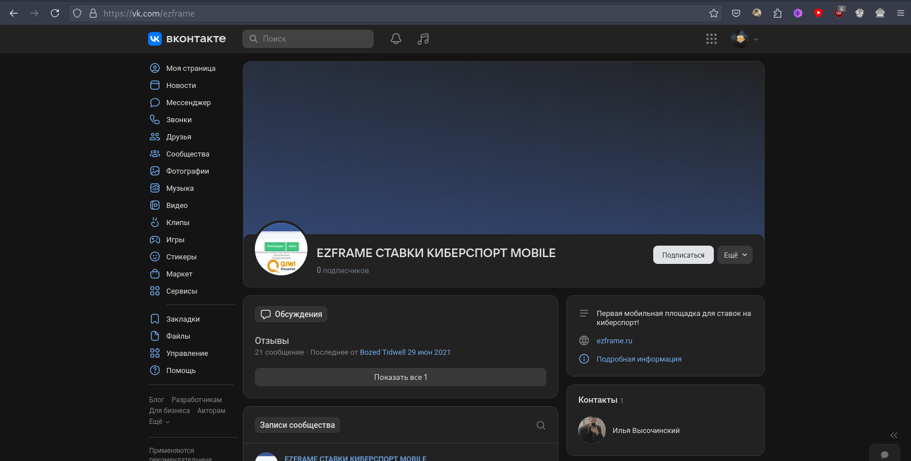
Task: Expand the profile account dropdown arrow
Action: 756,39
